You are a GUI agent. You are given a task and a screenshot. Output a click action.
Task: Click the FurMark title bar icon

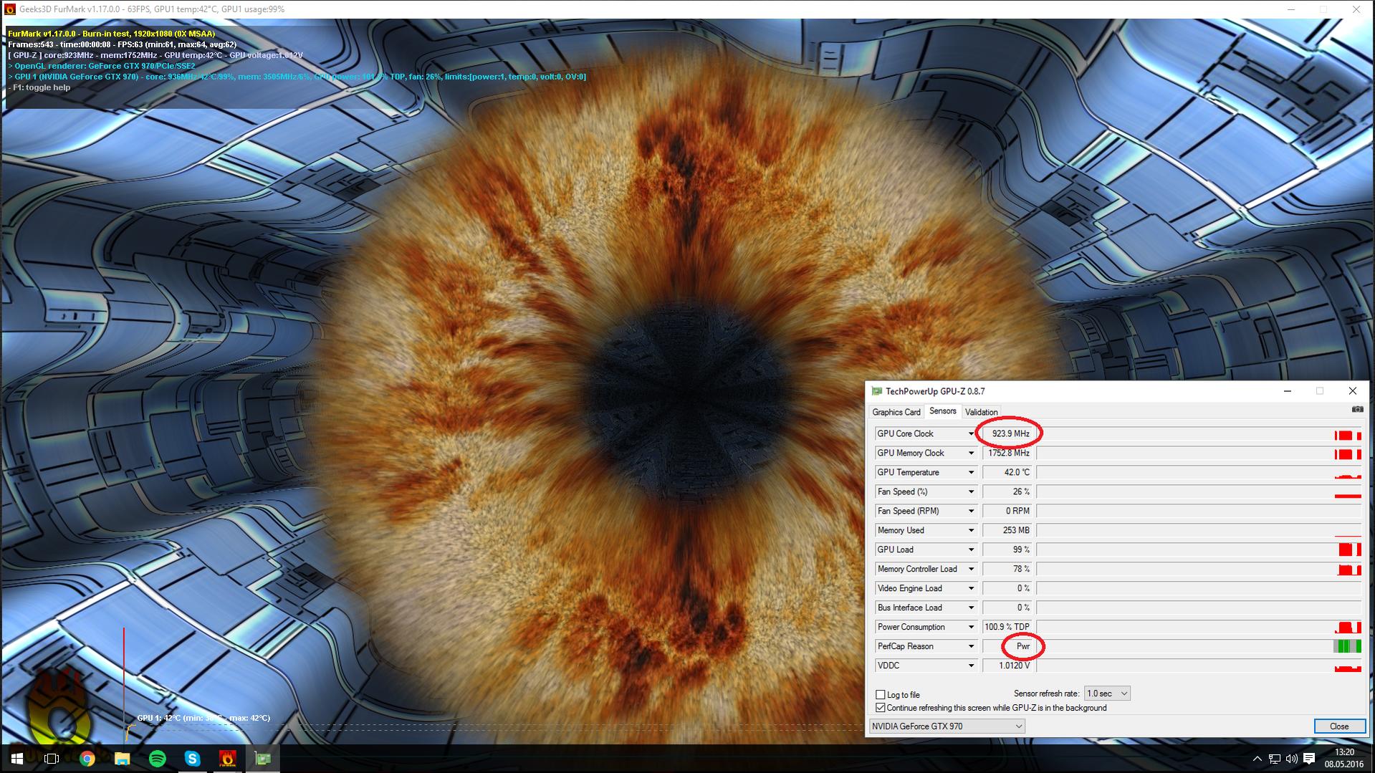[10, 9]
